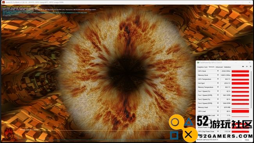Click the TechPowerUp GPU-Z window title text
254x143 pixels.
click(211, 63)
